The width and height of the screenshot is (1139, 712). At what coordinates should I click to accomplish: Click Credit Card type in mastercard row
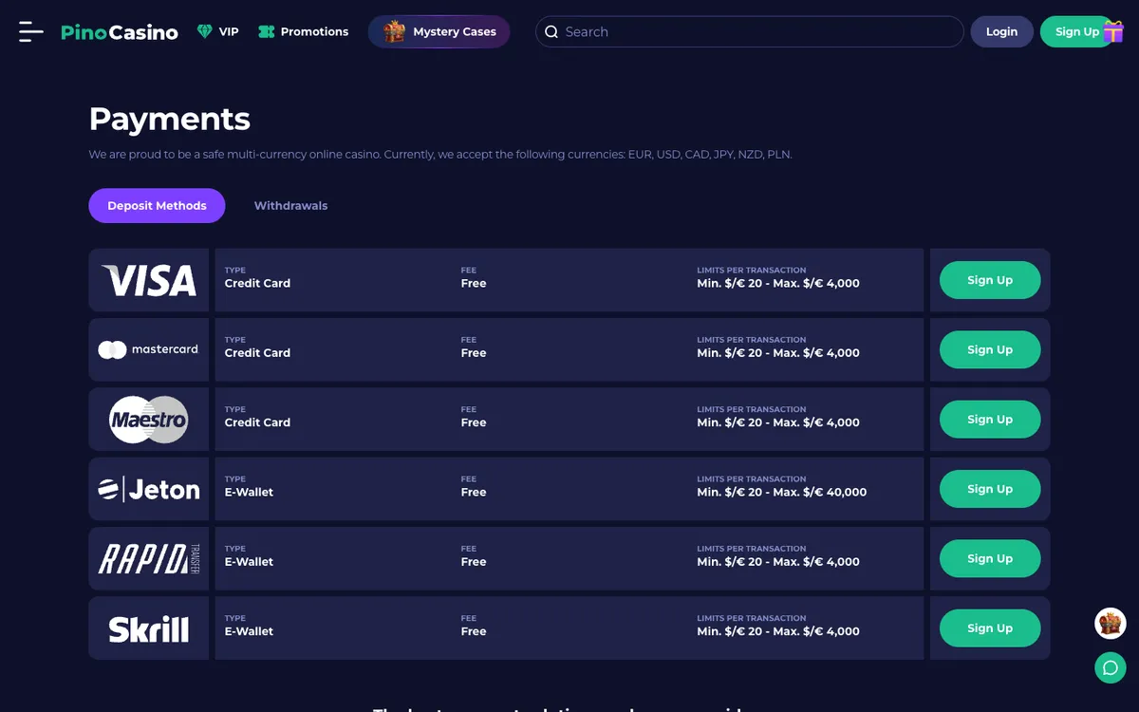click(257, 353)
